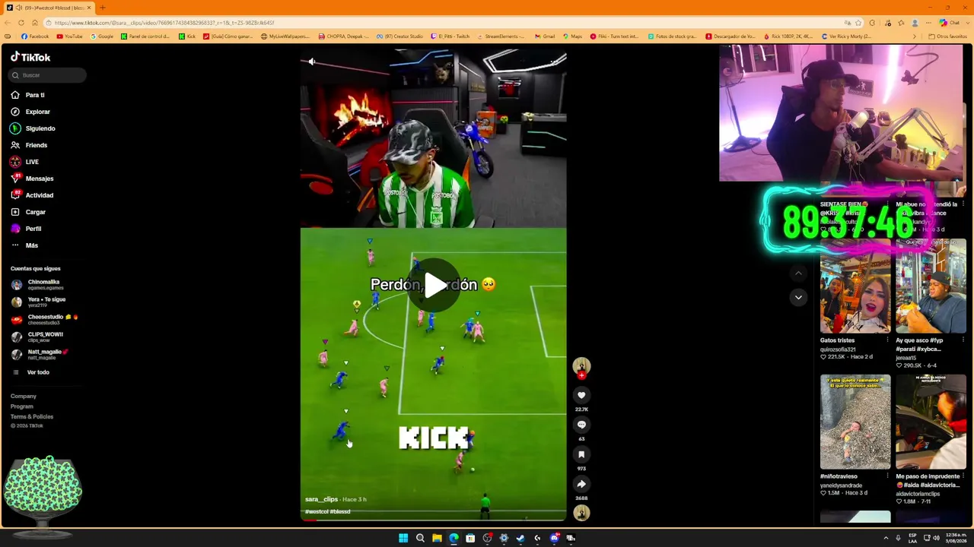Viewport: 974px width, 547px height.
Task: Focus the Buscar search field
Action: pyautogui.click(x=48, y=75)
